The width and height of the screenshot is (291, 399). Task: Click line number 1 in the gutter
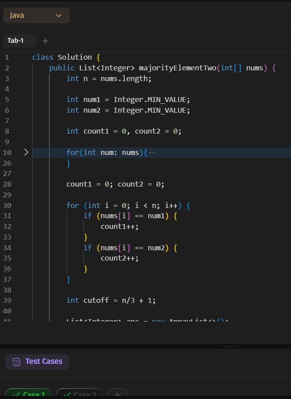[7, 57]
